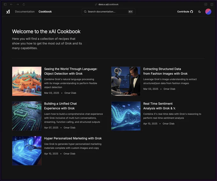Image resolution: width=217 pixels, height=181 pixels.
Task: Open the reader view icon in toolbar
Action: [x=206, y=4]
